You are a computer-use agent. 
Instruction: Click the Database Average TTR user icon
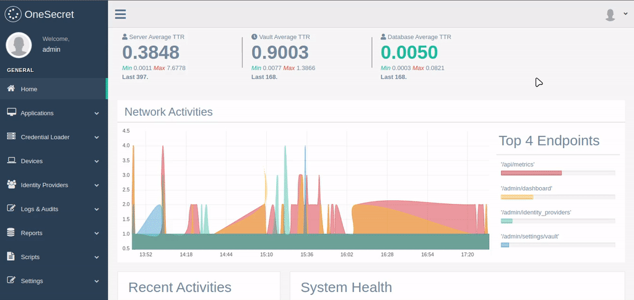pyautogui.click(x=383, y=37)
